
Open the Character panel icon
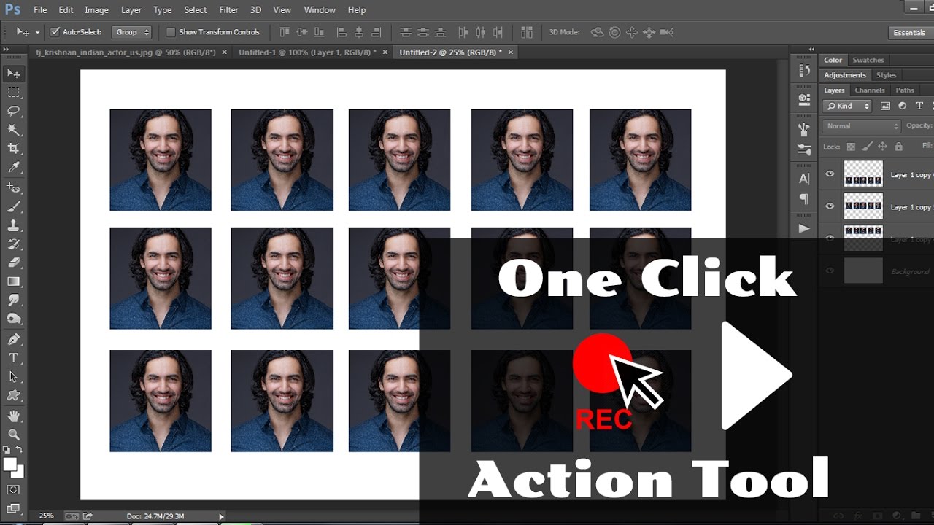[804, 179]
